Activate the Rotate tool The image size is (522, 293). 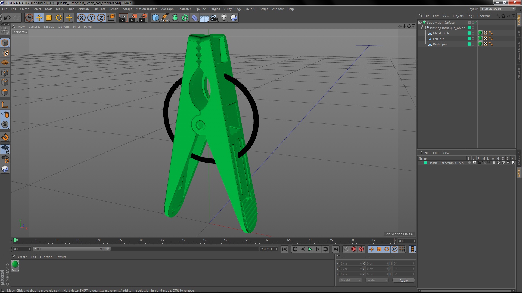[x=59, y=18]
